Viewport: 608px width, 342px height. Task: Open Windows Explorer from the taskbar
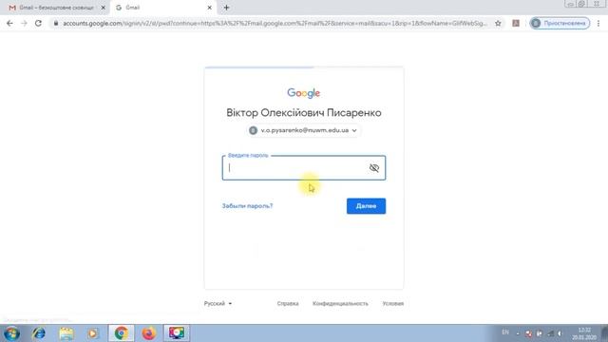(66, 333)
